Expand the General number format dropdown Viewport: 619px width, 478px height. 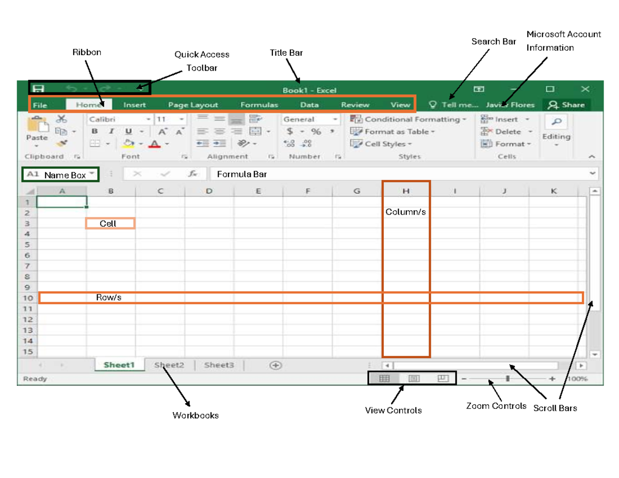click(335, 120)
